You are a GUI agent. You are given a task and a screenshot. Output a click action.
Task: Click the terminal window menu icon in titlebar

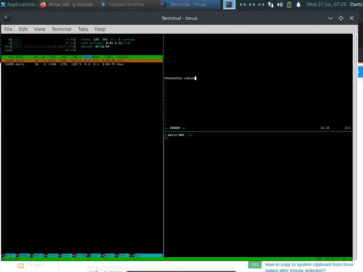7,18
